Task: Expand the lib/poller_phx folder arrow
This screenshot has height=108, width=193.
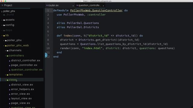Action: point(4,40)
